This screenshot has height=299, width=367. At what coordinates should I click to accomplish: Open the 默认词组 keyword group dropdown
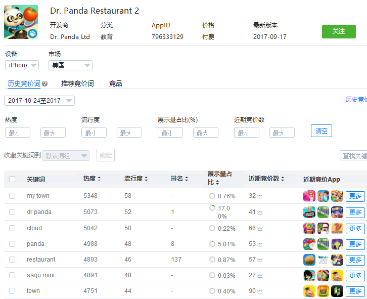coord(66,156)
